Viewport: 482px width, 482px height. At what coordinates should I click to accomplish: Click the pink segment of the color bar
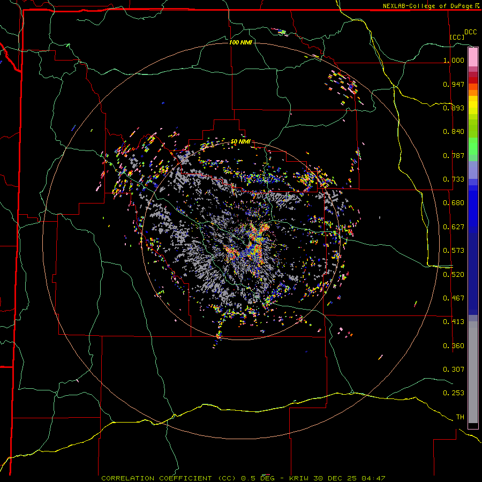(473, 57)
